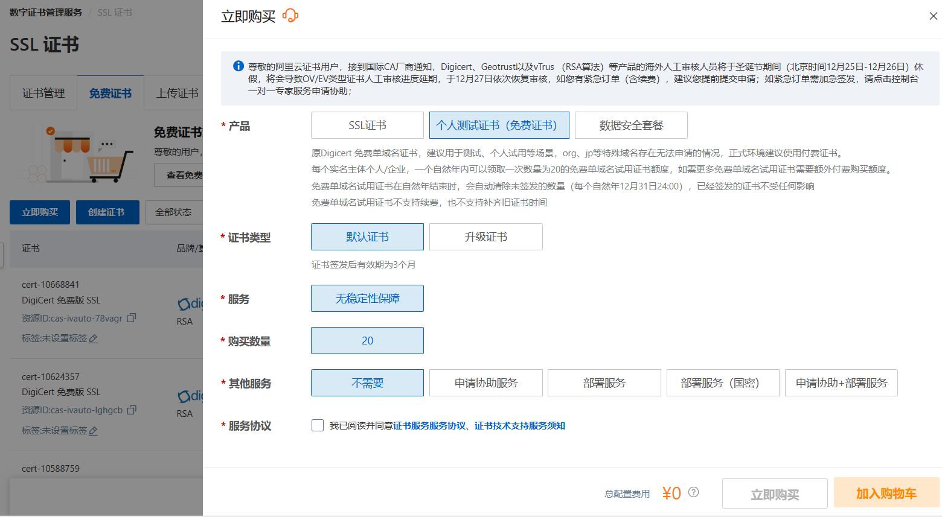
Task: Open the 全部状态 status filter dropdown
Action: 174,212
